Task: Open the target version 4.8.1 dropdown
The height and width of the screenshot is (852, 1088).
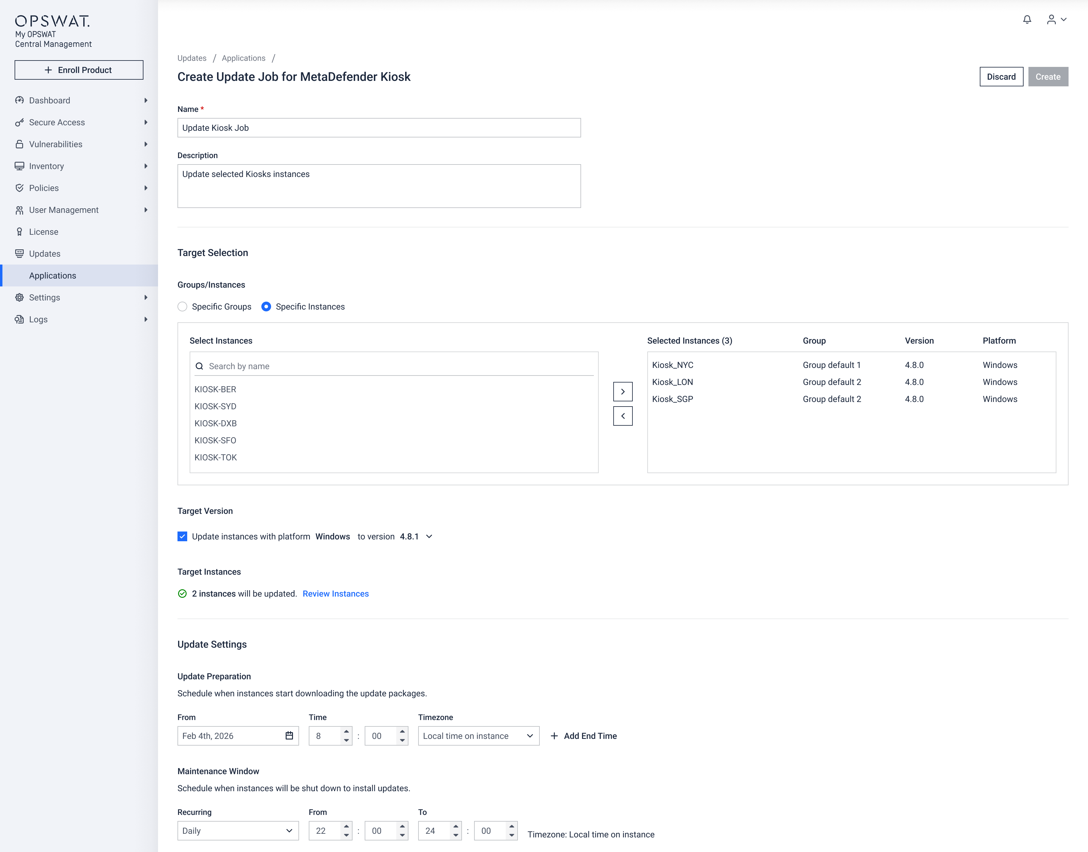Action: 429,537
